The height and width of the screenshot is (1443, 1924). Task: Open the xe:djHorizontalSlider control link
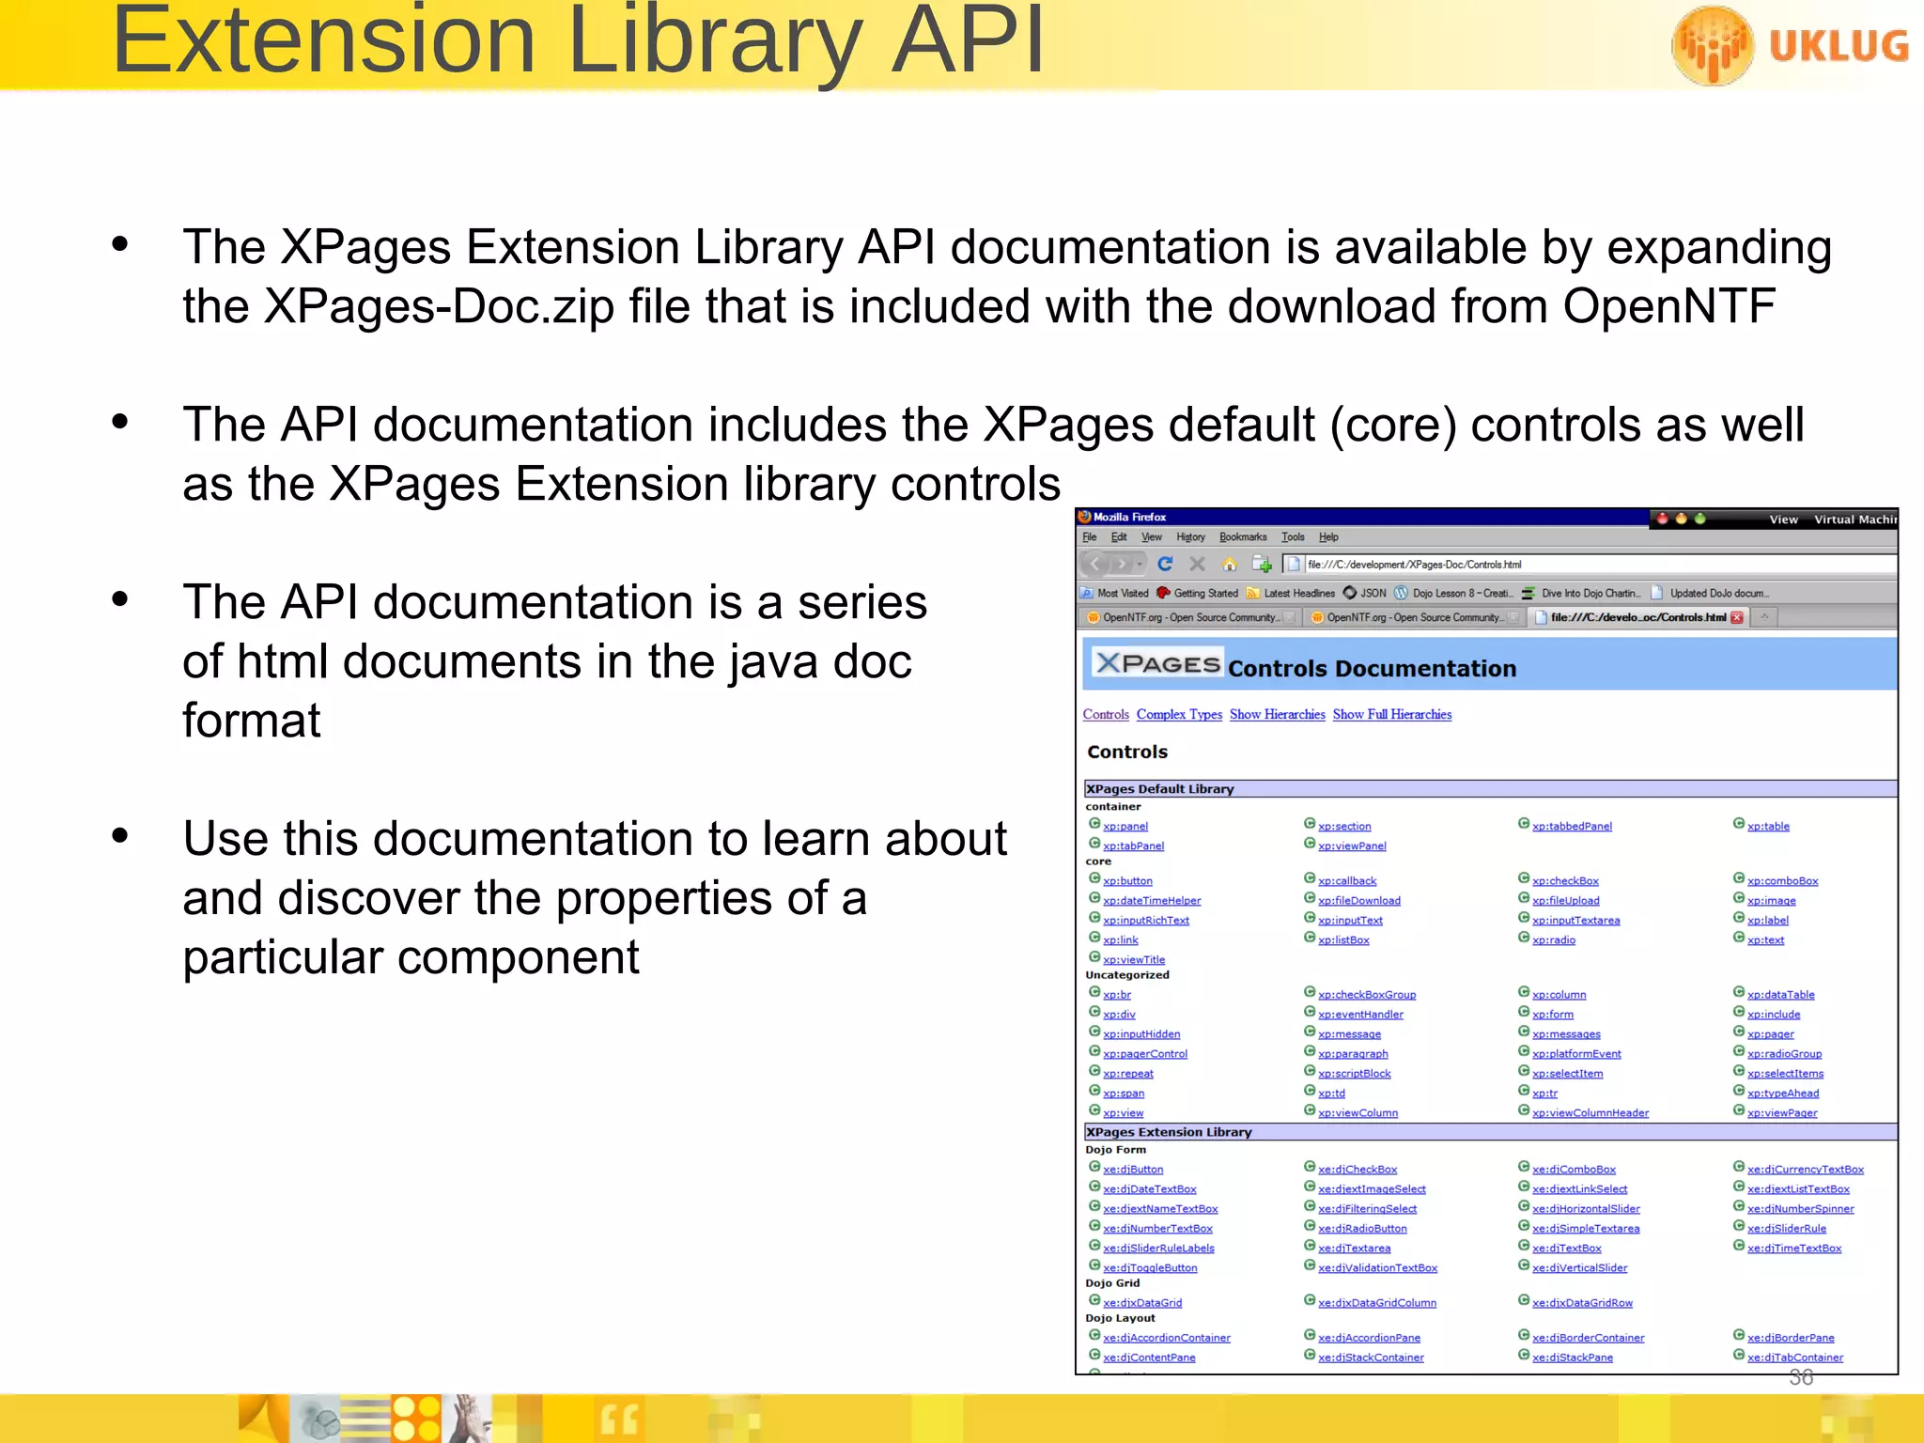click(1586, 1209)
